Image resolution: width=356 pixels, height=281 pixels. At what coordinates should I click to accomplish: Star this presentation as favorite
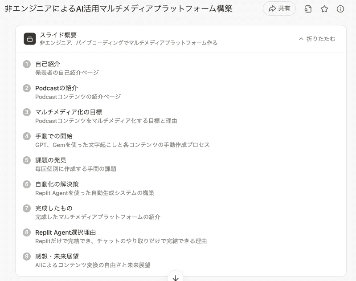[x=324, y=9]
